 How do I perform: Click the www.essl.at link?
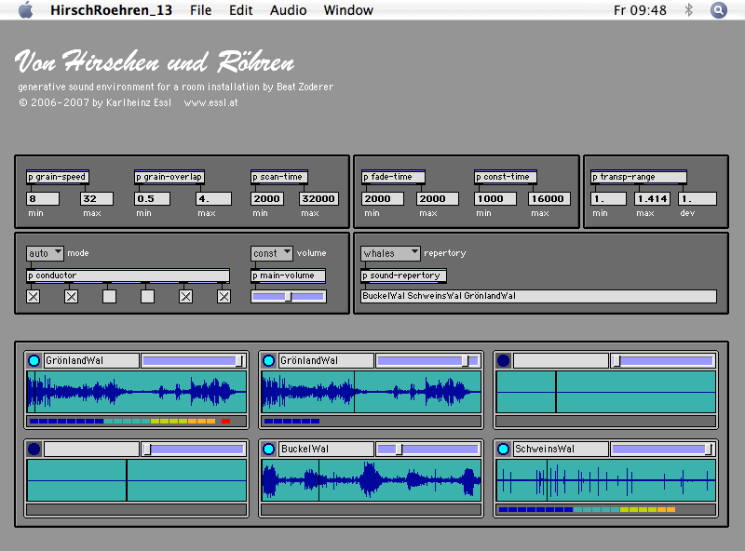point(211,102)
